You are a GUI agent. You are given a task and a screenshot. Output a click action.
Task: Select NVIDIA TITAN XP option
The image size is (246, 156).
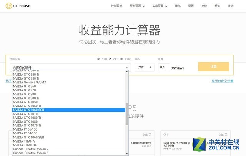(x=69, y=145)
